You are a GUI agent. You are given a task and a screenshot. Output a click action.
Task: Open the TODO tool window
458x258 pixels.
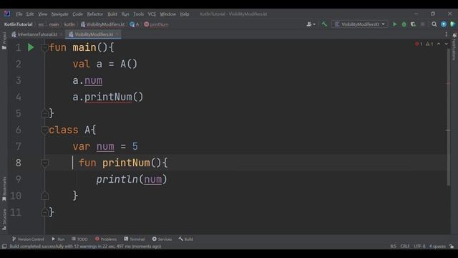click(x=79, y=239)
